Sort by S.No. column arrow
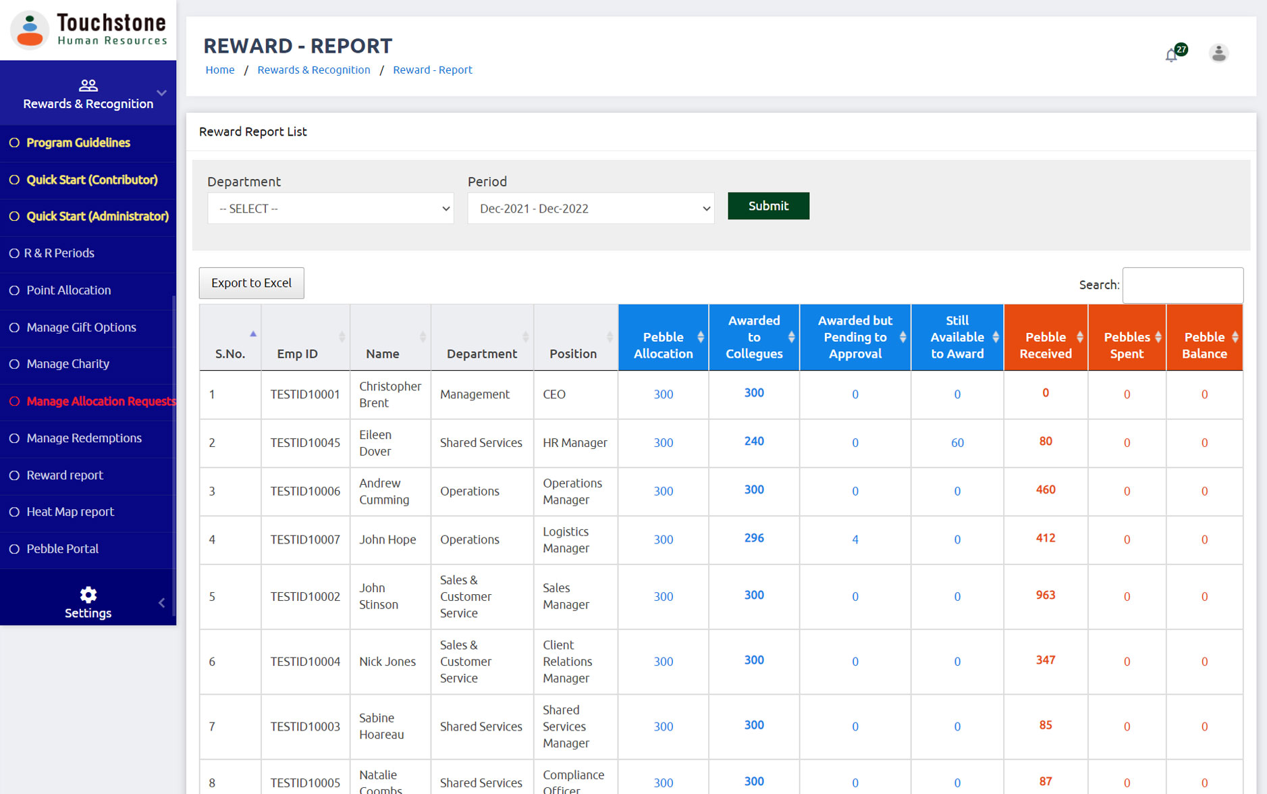Image resolution: width=1267 pixels, height=794 pixels. point(253,334)
